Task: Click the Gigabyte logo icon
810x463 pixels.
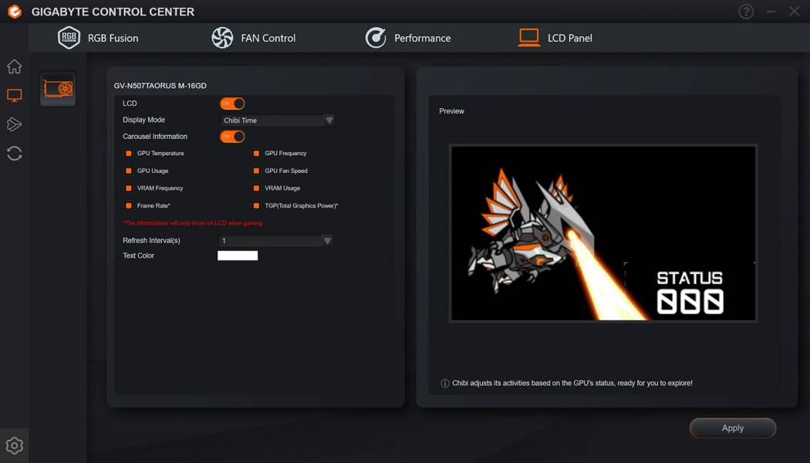Action: coord(15,12)
